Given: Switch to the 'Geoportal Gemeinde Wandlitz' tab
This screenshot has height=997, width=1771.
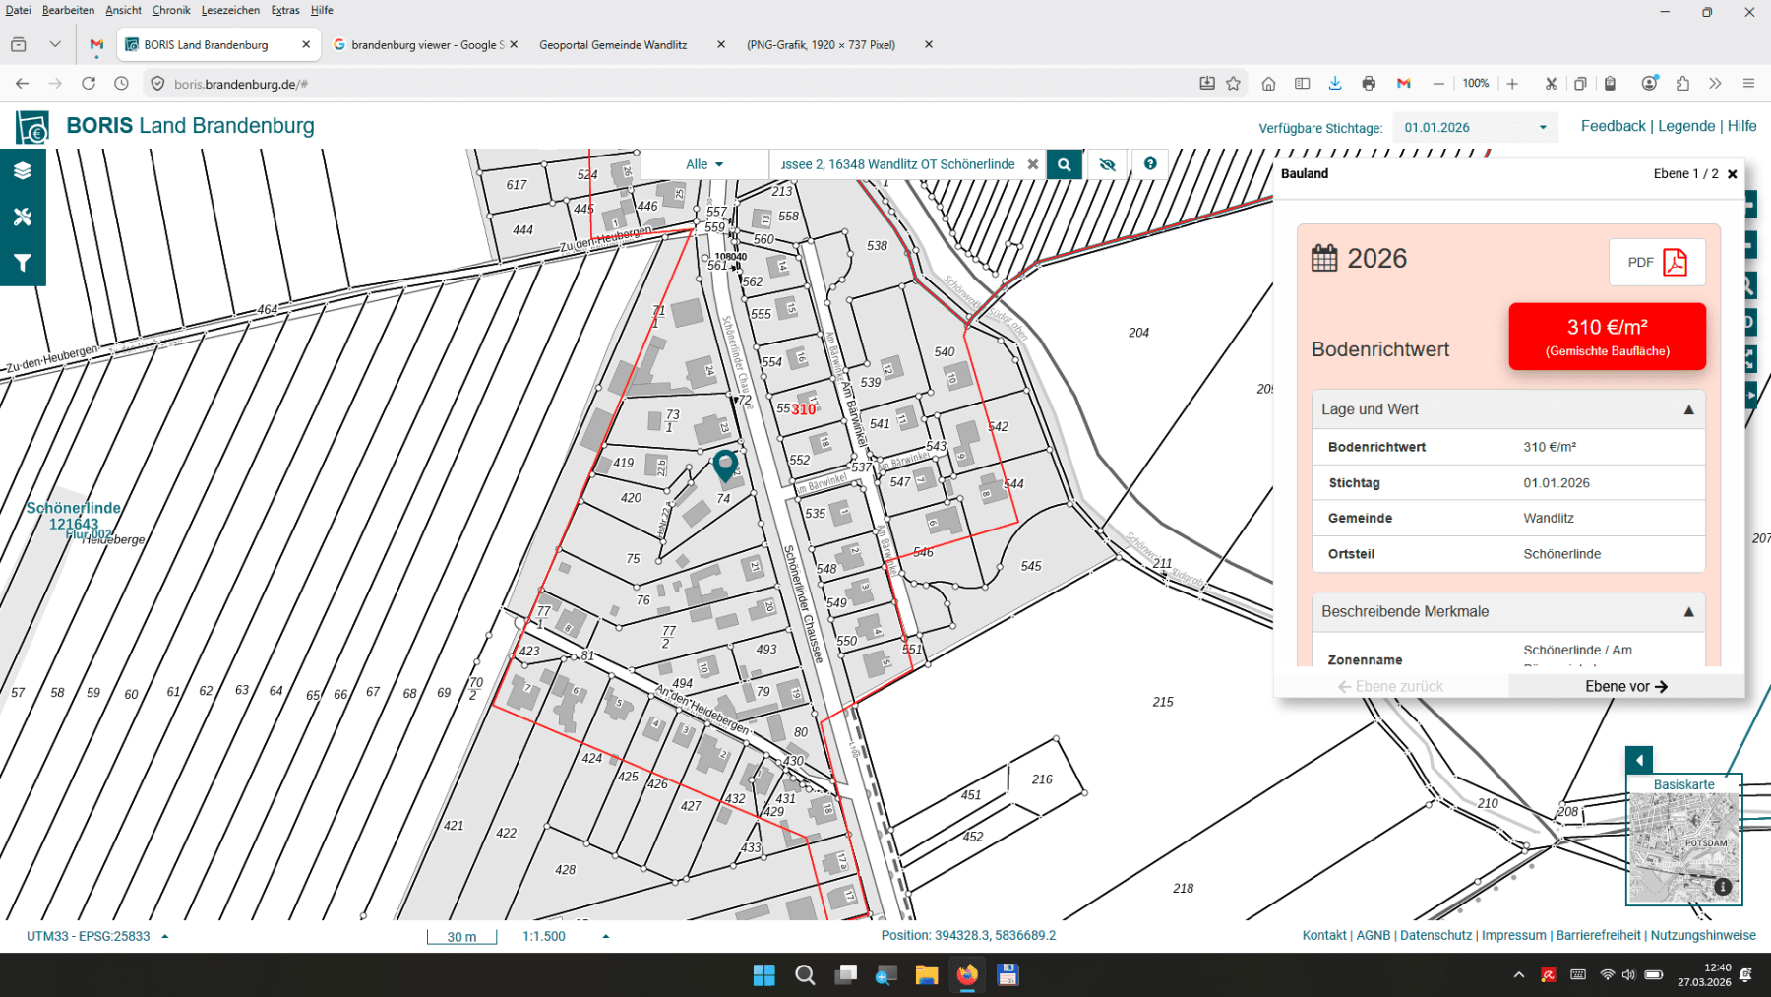Looking at the screenshot, I should tap(613, 44).
